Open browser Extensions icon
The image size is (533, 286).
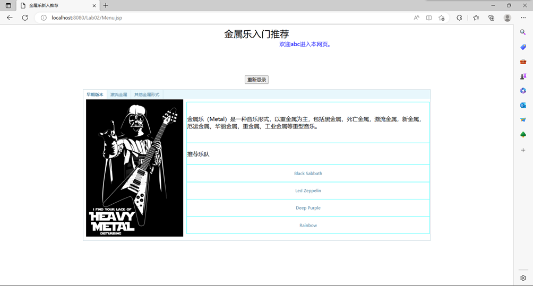459,18
